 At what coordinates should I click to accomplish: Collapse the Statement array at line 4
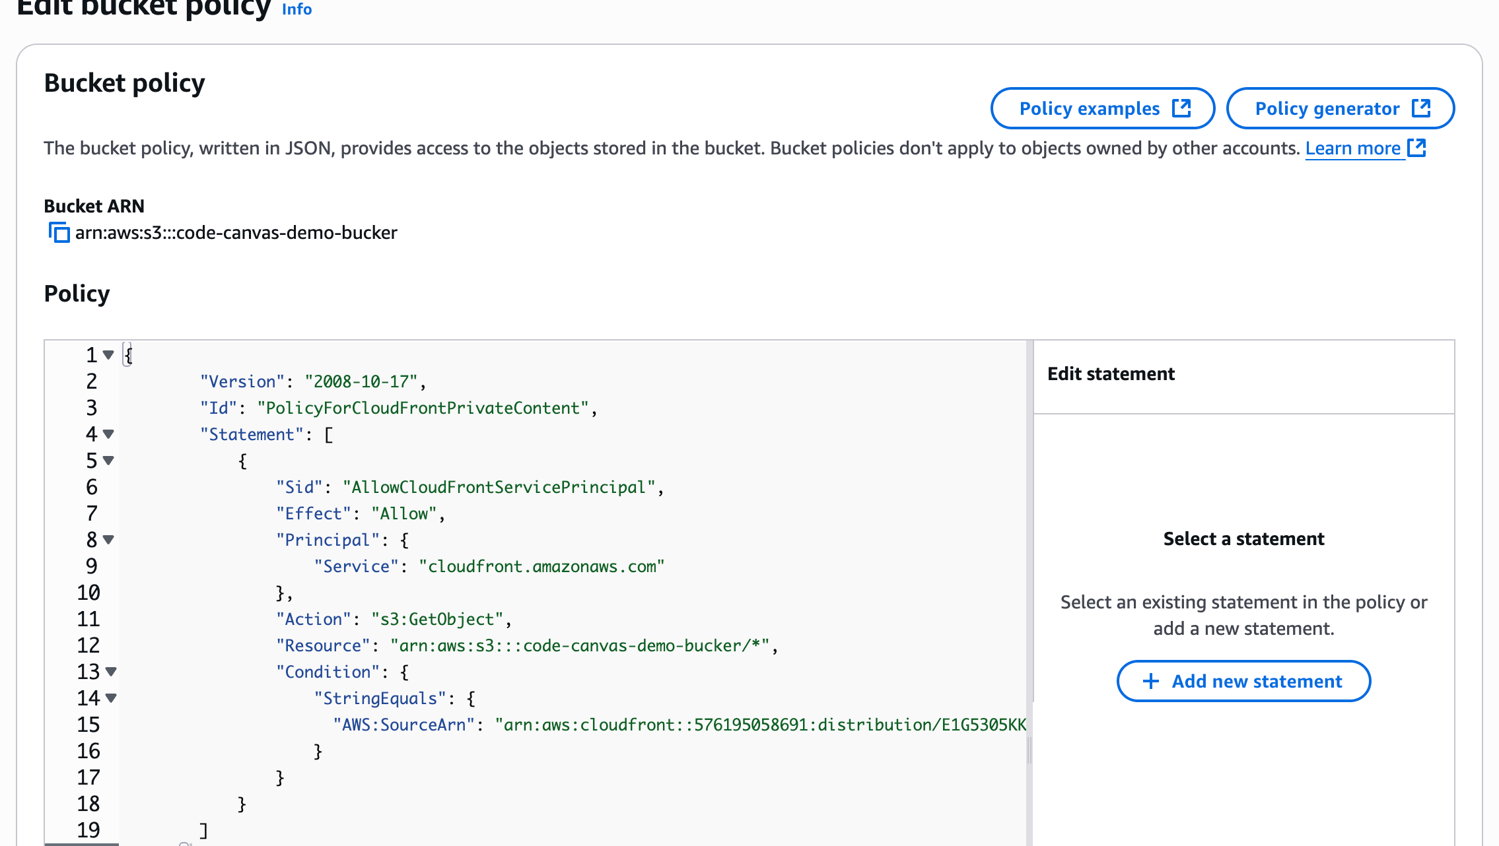coord(109,434)
